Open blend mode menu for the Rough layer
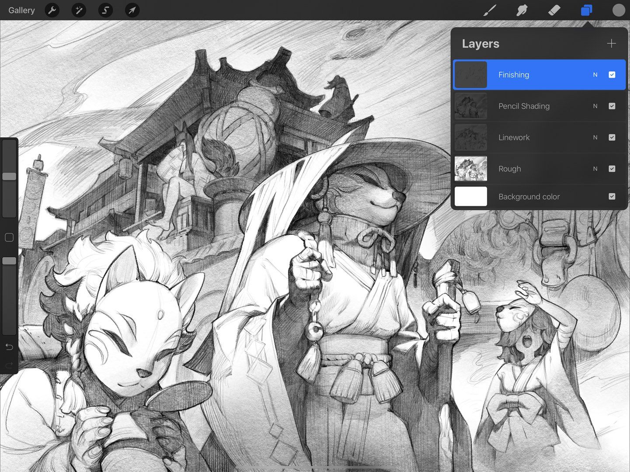This screenshot has height=472, width=630. (595, 169)
